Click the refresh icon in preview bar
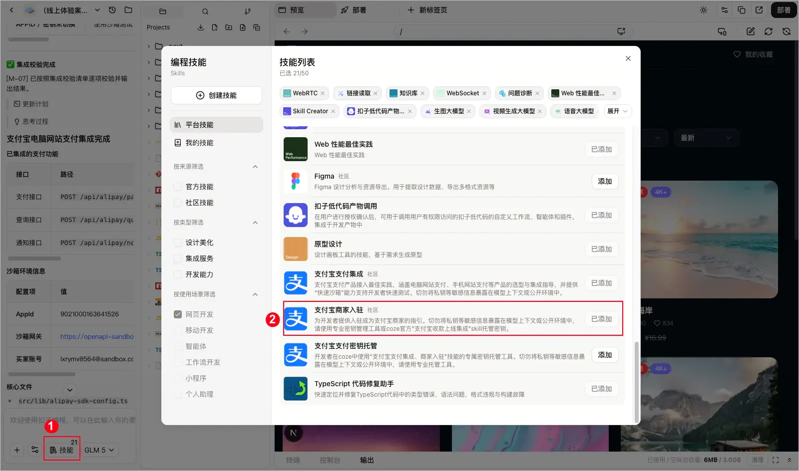Viewport: 799px width, 471px height. 769,31
